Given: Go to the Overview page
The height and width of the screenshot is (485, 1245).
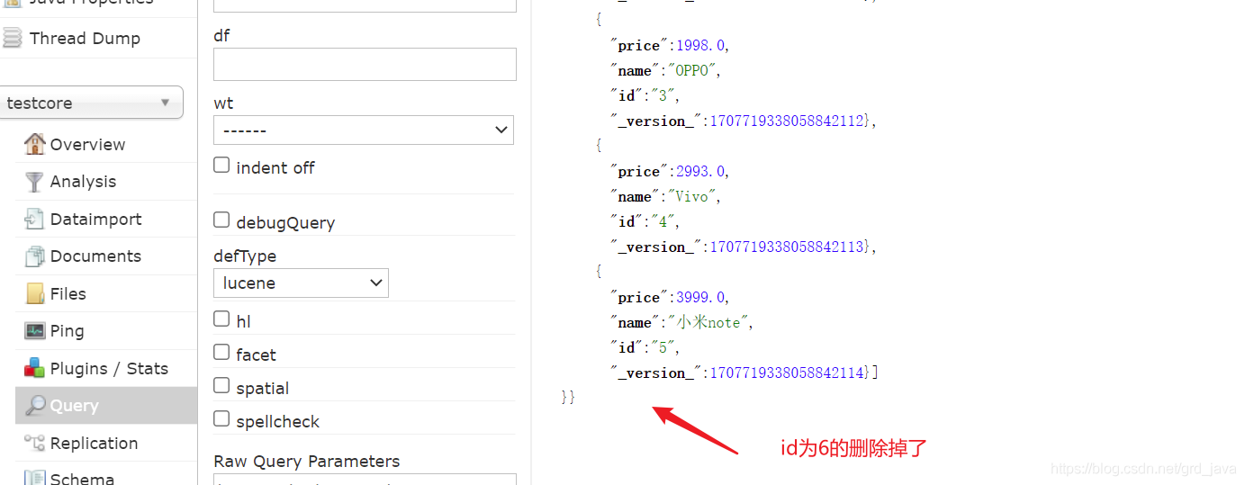Looking at the screenshot, I should pos(87,144).
